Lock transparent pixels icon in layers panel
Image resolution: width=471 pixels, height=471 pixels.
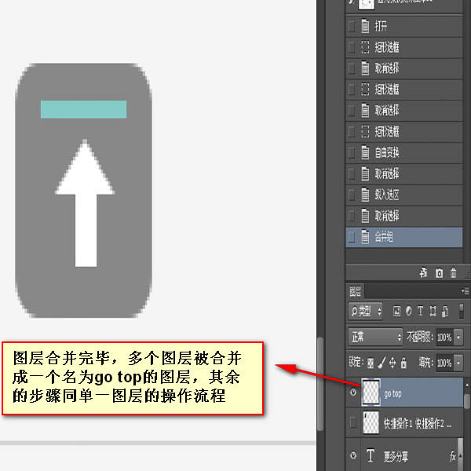(x=371, y=363)
